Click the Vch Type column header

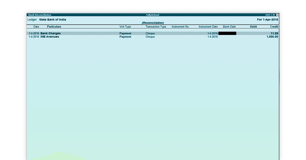tap(125, 27)
